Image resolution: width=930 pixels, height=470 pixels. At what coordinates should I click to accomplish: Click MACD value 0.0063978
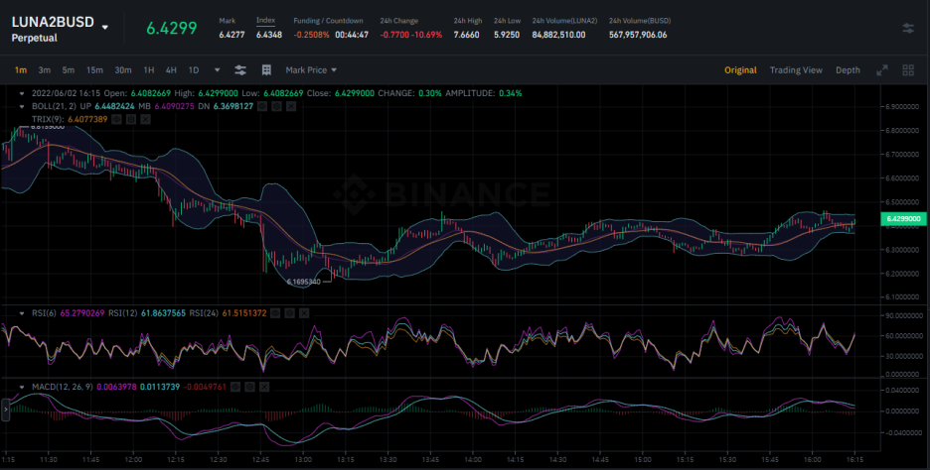(117, 387)
